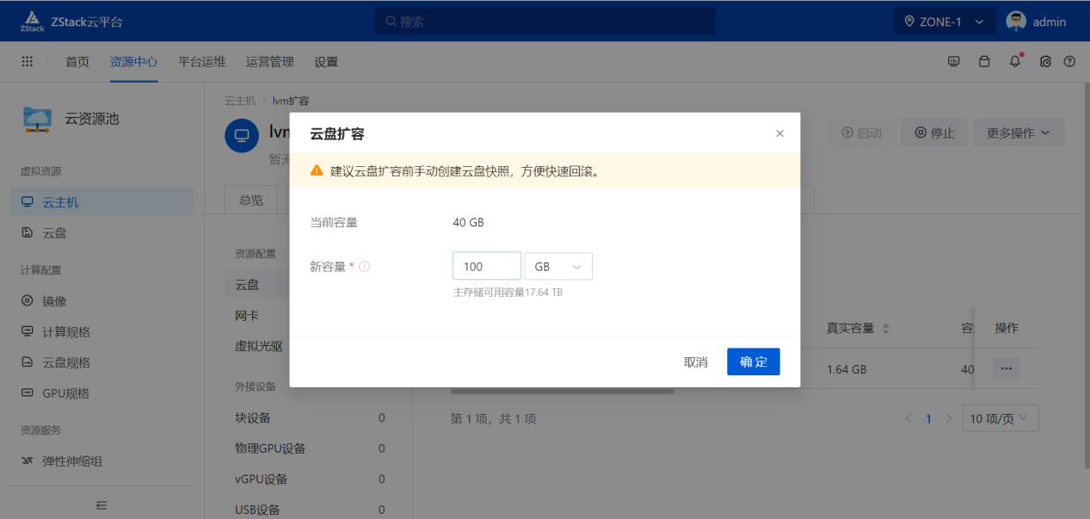Click the clipboard icon in the top bar
Screen dimensions: 1090x519
coord(984,61)
